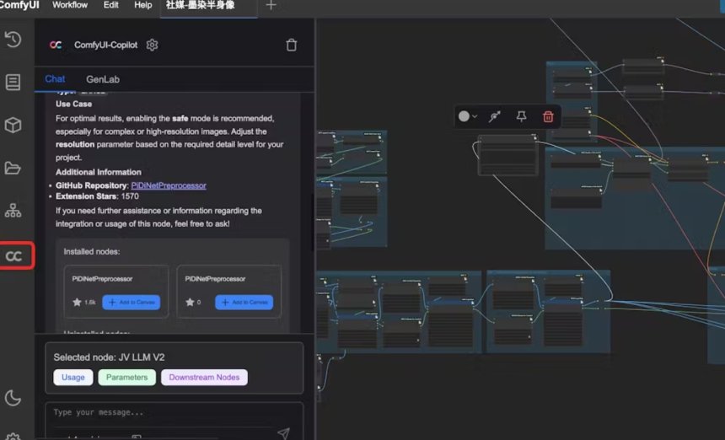Add a new workflow tab with plus
Viewport: 725px width, 440px height.
coord(271,6)
